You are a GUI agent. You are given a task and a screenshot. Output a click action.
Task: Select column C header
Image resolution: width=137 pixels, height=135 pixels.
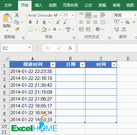pyautogui.click(x=101, y=59)
